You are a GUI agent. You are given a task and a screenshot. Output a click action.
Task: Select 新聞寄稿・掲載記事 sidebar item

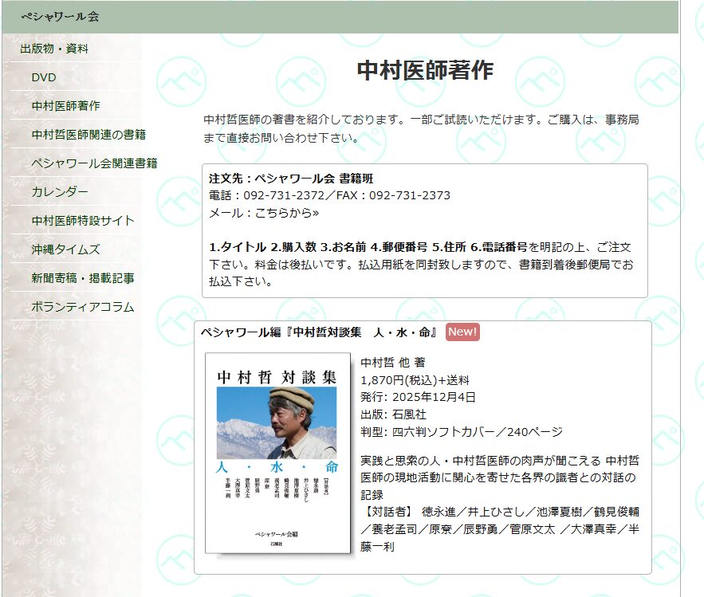(83, 278)
